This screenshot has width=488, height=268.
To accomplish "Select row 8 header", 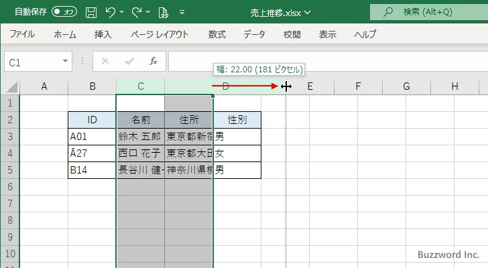I will [x=10, y=220].
